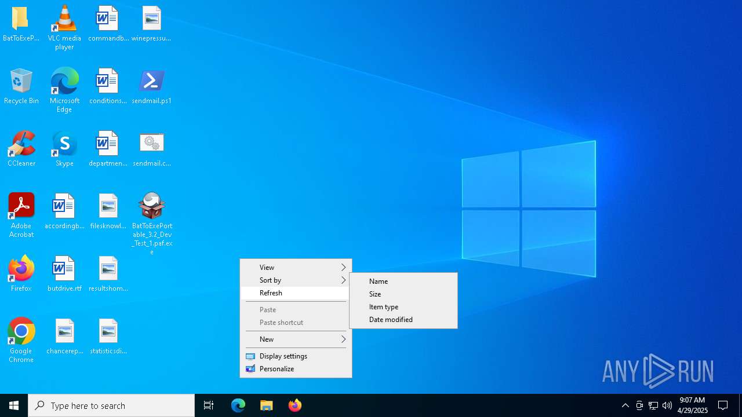The image size is (742, 417).
Task: Open the Sort by submenu entry
Action: pos(296,280)
